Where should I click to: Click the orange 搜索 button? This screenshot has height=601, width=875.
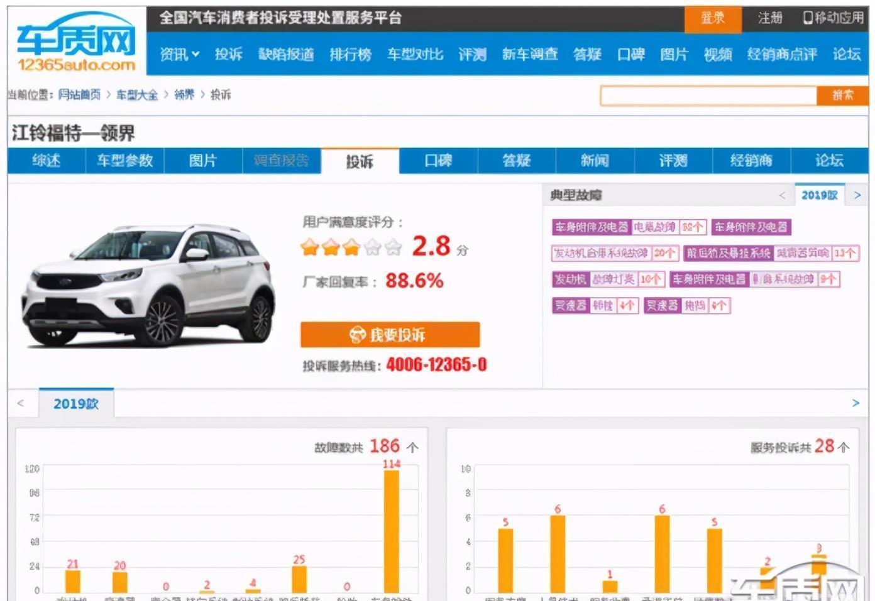[842, 95]
